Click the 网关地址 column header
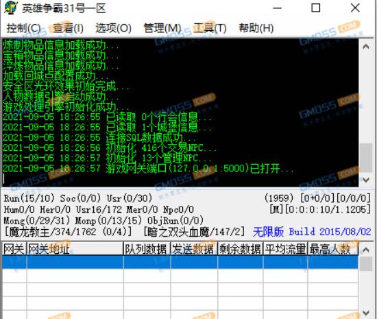The image size is (377, 319). 75,249
